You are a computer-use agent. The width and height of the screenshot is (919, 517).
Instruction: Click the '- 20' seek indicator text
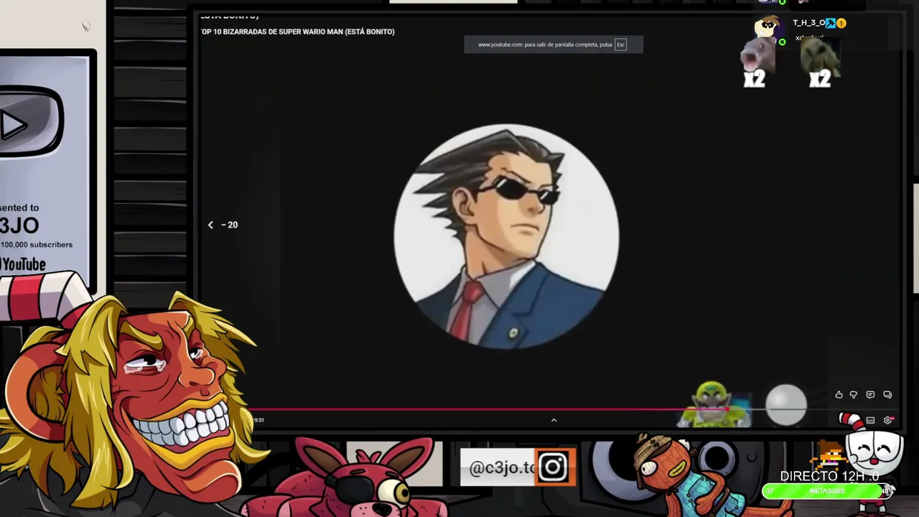[x=229, y=225]
